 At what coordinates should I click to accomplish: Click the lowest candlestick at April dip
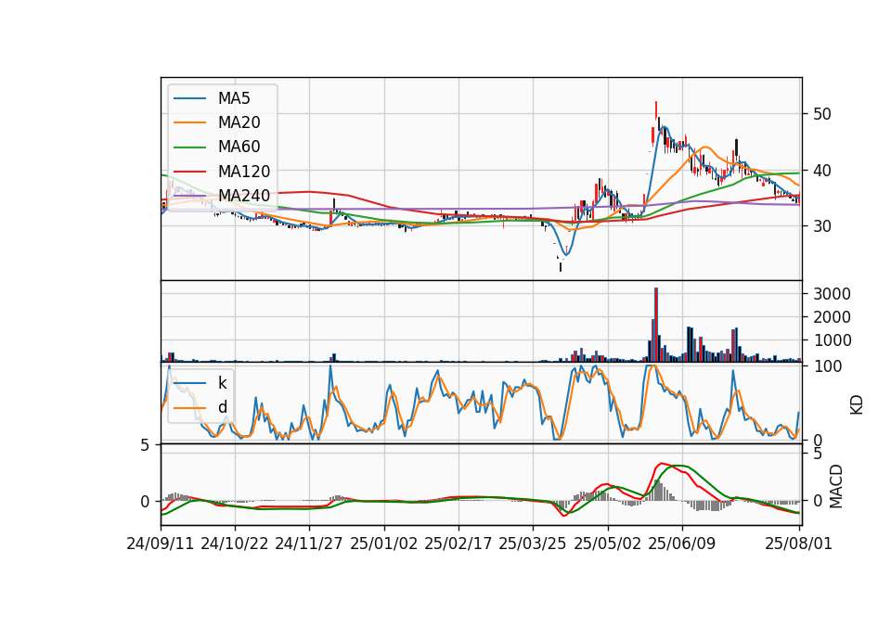(561, 267)
